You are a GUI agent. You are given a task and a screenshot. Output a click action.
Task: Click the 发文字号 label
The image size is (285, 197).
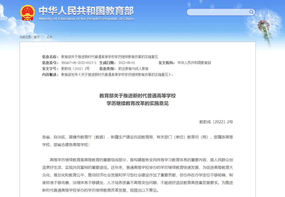point(50,69)
